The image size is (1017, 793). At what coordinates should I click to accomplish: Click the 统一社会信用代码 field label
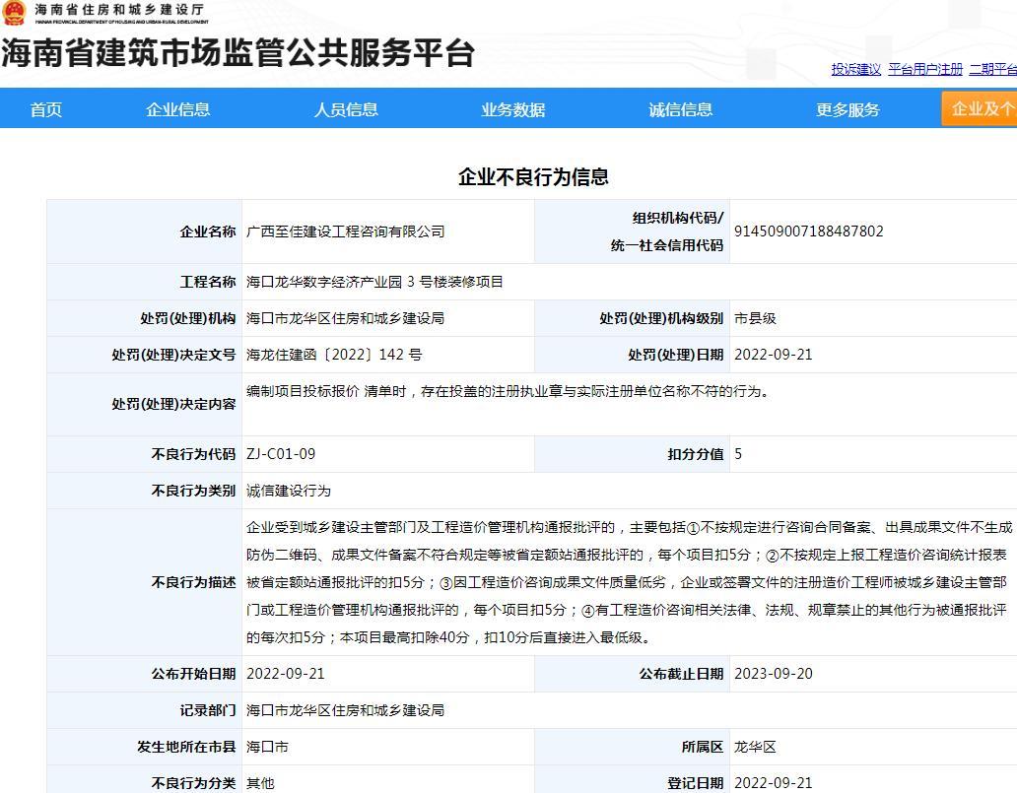667,245
